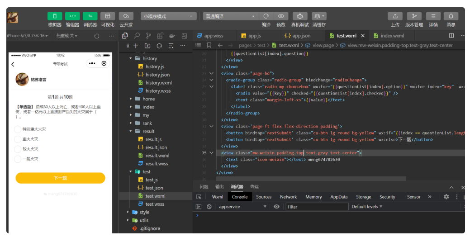Collapse debugger panel chevron
This screenshot has height=237, width=470.
click(451, 187)
